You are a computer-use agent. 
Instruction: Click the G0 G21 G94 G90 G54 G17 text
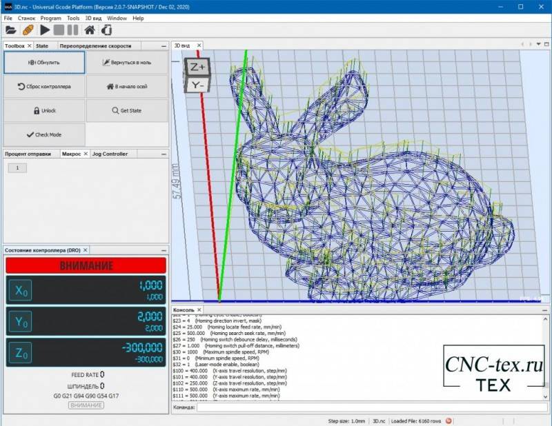86,396
